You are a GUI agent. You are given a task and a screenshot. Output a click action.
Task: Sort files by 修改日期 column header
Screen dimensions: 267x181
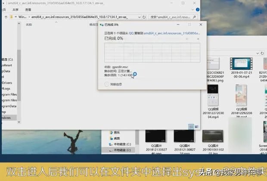coord(93,25)
